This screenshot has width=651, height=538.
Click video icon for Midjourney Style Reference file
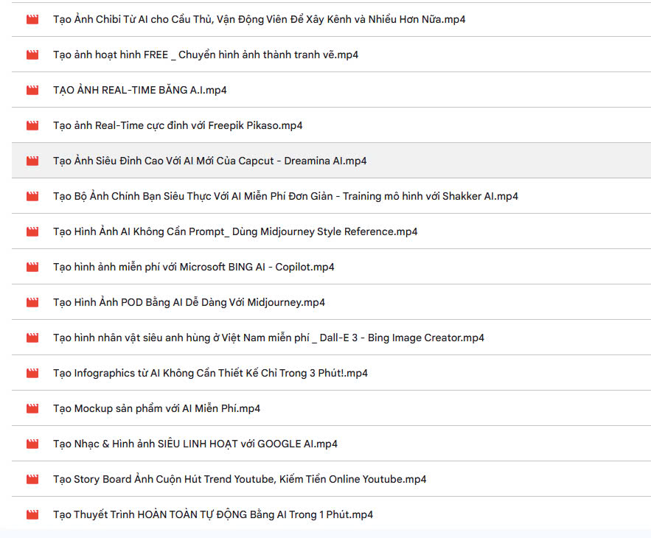(32, 231)
